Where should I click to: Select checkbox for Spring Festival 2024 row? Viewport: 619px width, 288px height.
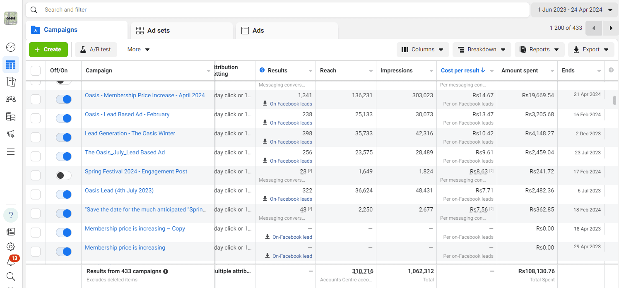(x=36, y=175)
